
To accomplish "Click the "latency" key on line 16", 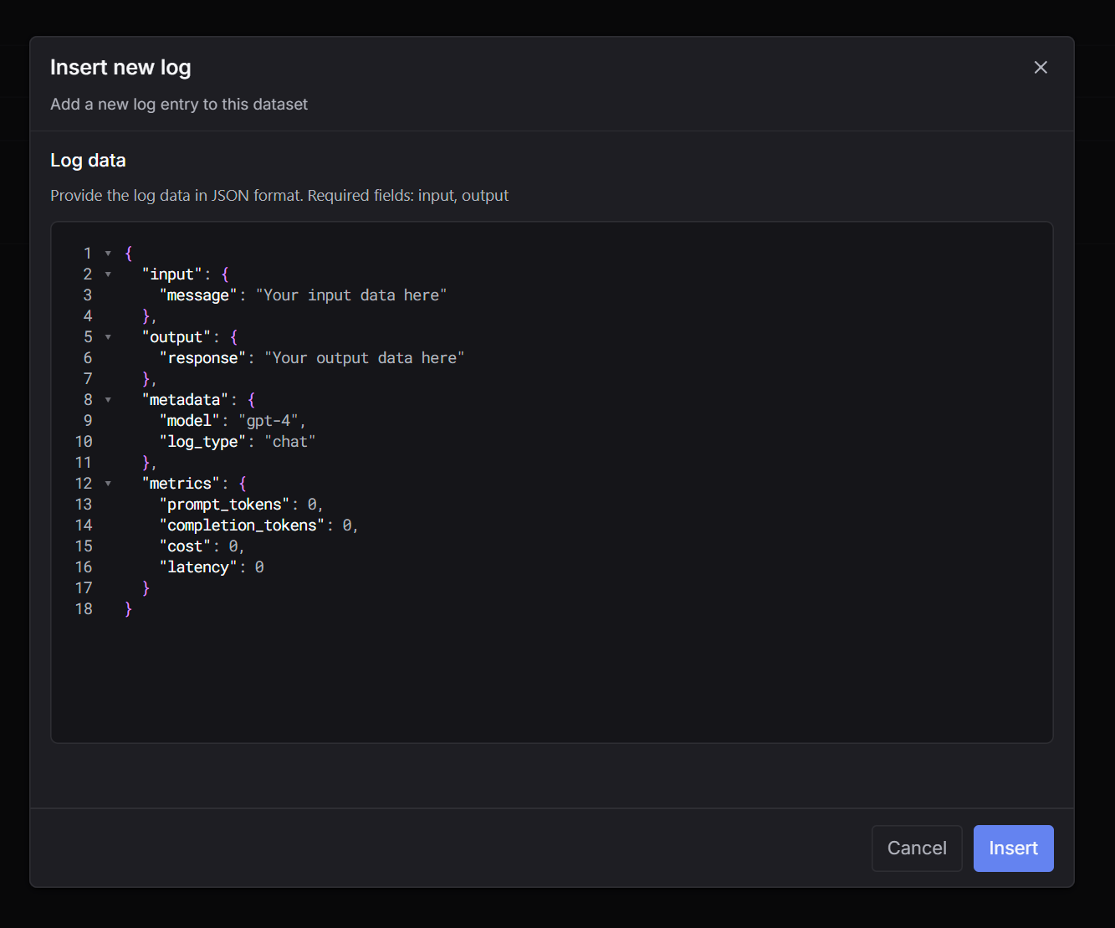I will point(198,567).
